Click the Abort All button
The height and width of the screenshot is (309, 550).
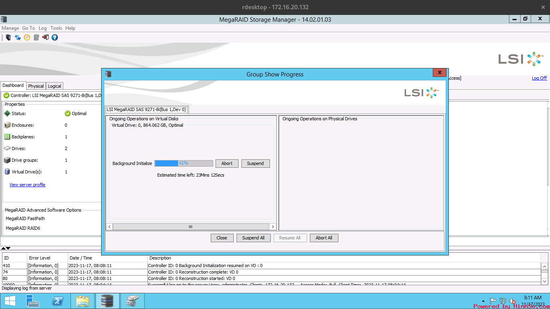point(324,238)
